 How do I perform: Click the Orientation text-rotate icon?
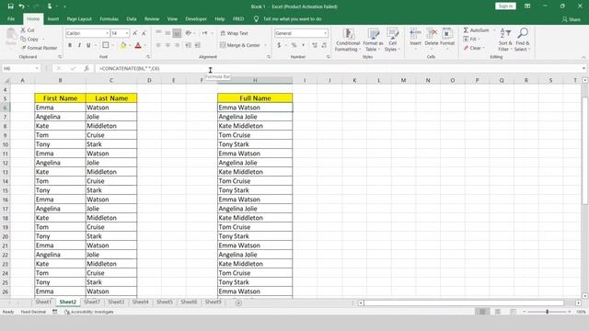[x=189, y=33]
